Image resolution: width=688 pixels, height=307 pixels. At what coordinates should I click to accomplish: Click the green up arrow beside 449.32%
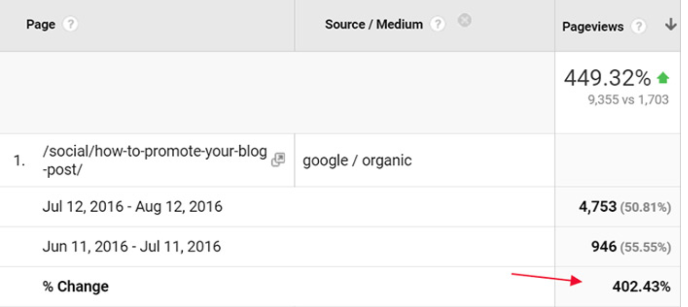pos(663,78)
